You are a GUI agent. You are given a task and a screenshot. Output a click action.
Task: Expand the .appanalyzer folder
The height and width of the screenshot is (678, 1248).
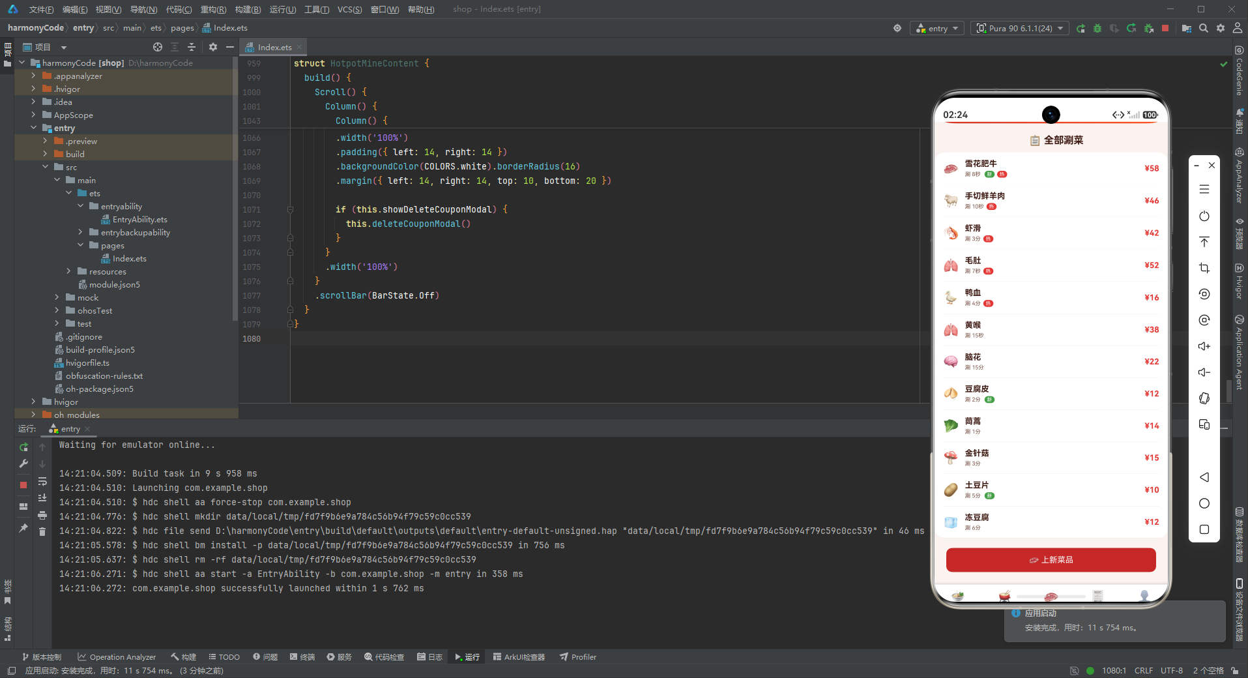click(33, 76)
